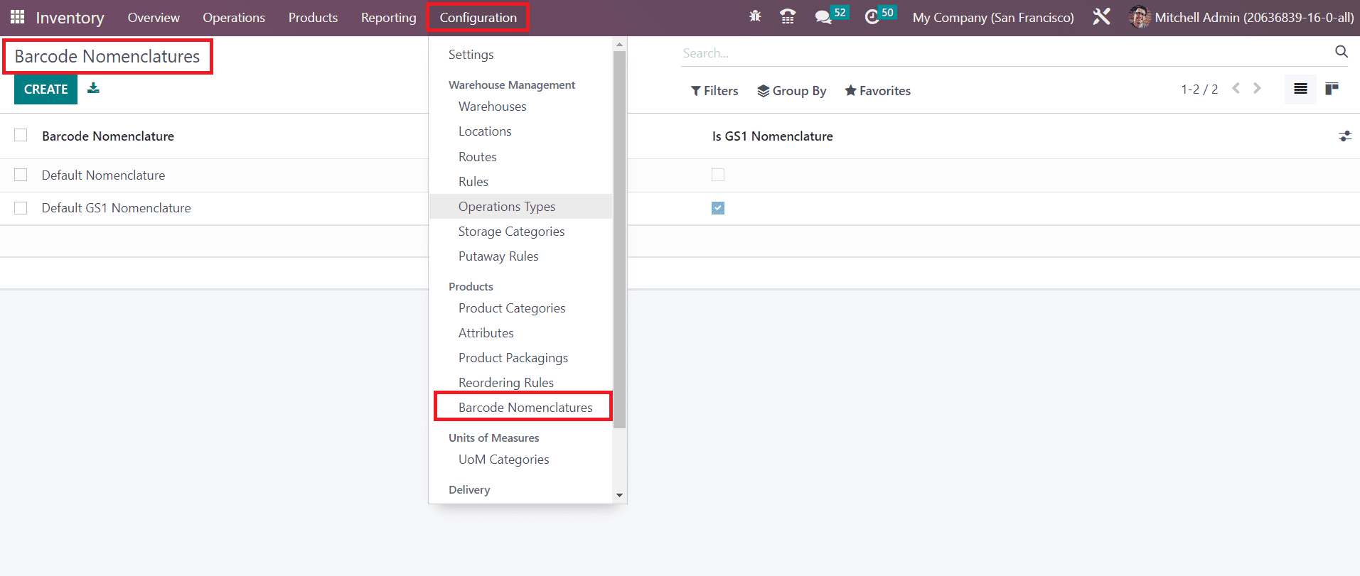Open the chat messages icon

pos(823,17)
